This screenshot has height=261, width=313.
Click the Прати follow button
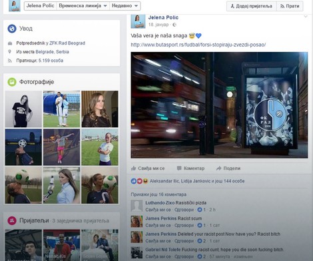(290, 6)
